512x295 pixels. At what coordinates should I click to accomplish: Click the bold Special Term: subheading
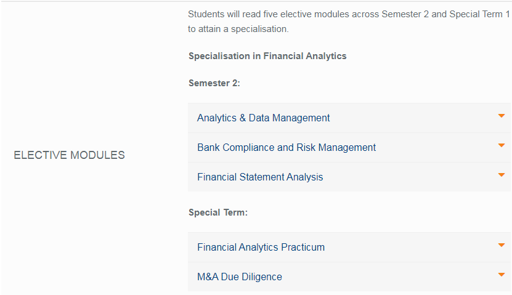218,212
